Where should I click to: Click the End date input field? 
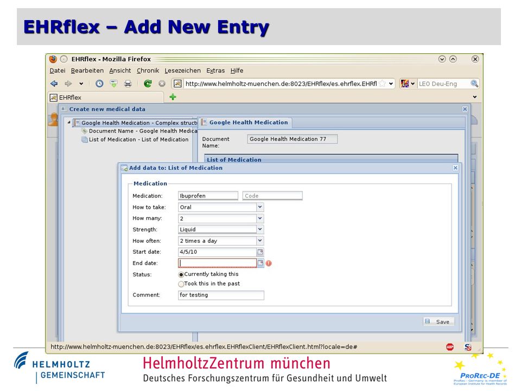pos(217,263)
